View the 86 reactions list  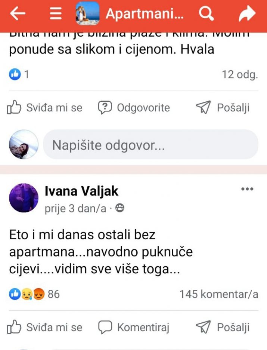(34, 294)
